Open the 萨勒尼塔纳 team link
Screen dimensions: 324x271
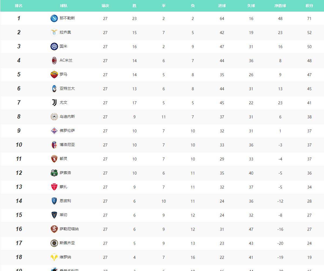(69, 229)
